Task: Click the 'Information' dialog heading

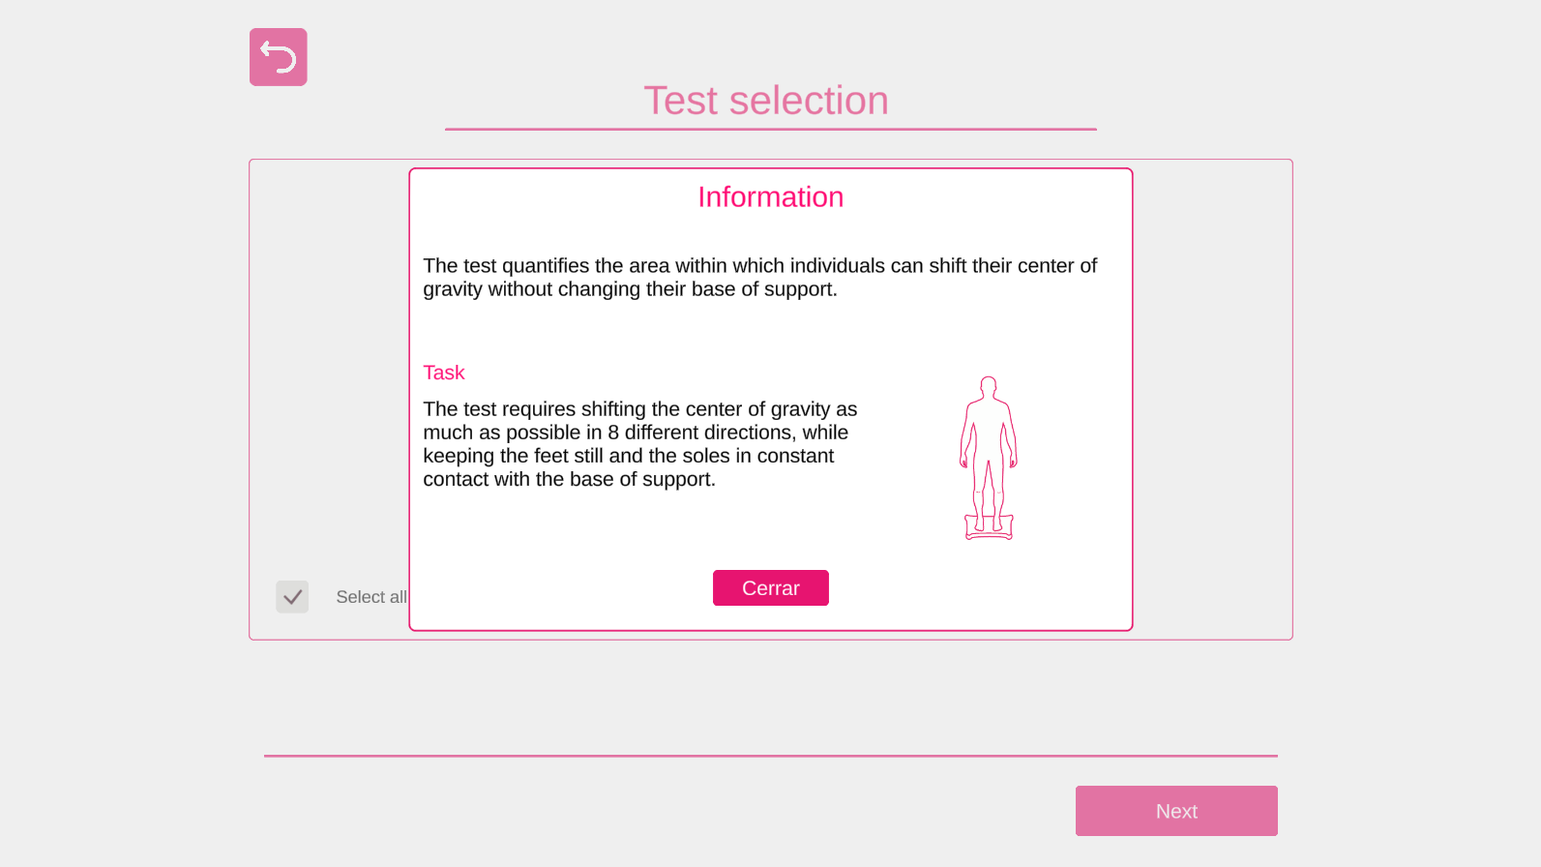Action: click(x=771, y=197)
